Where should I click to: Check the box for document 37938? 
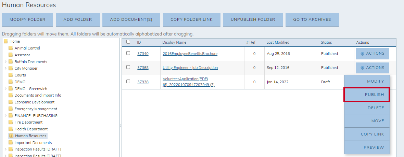click(128, 82)
